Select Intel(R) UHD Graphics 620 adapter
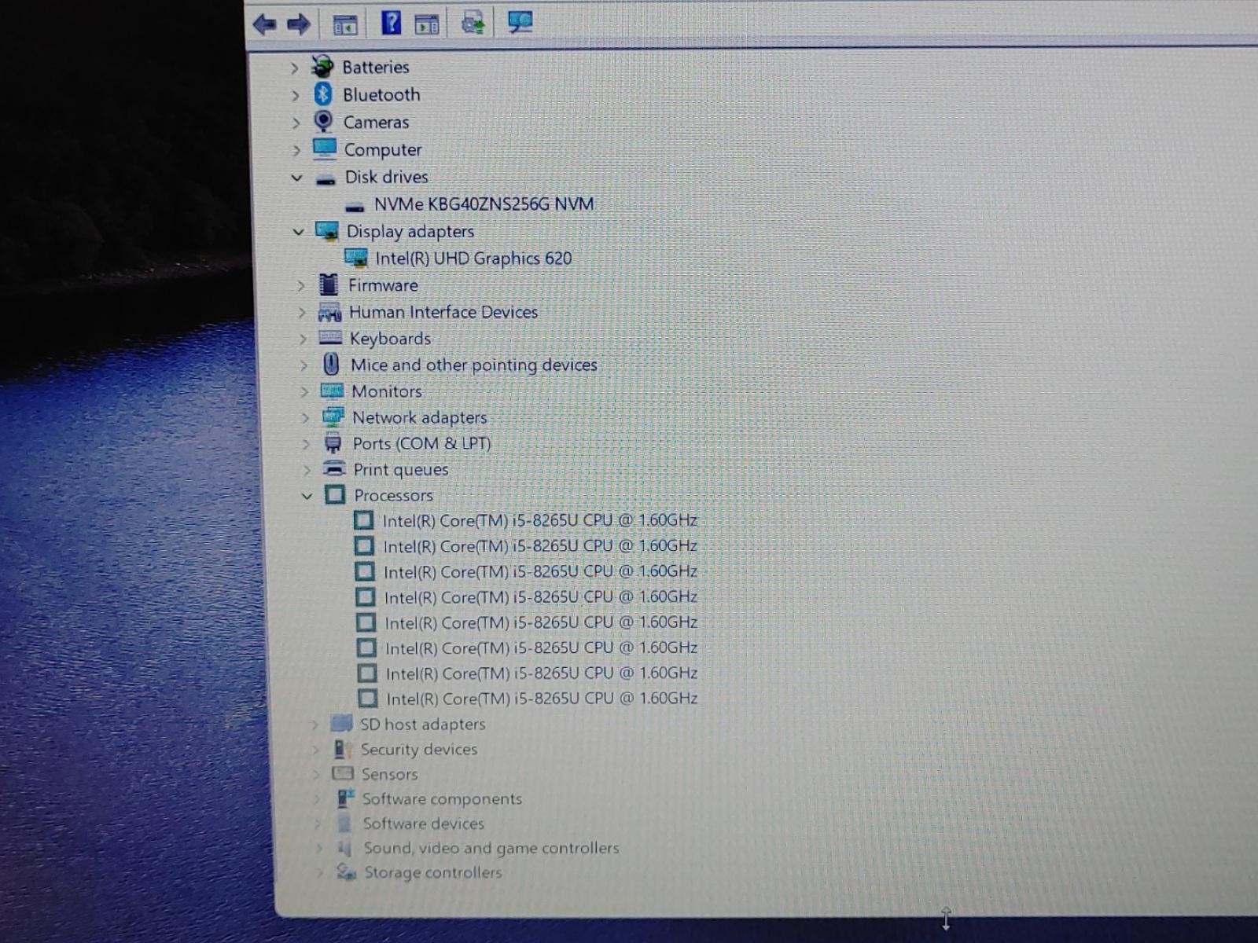This screenshot has width=1258, height=943. click(x=473, y=258)
